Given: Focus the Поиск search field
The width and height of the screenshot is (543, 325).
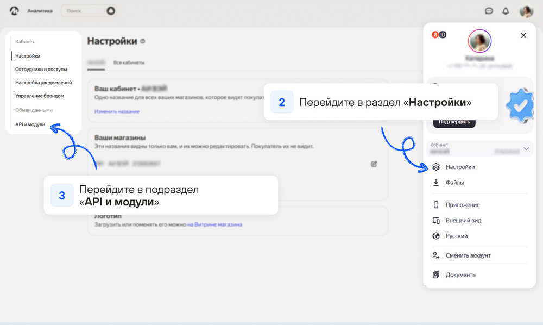Looking at the screenshot, I should click(x=89, y=11).
